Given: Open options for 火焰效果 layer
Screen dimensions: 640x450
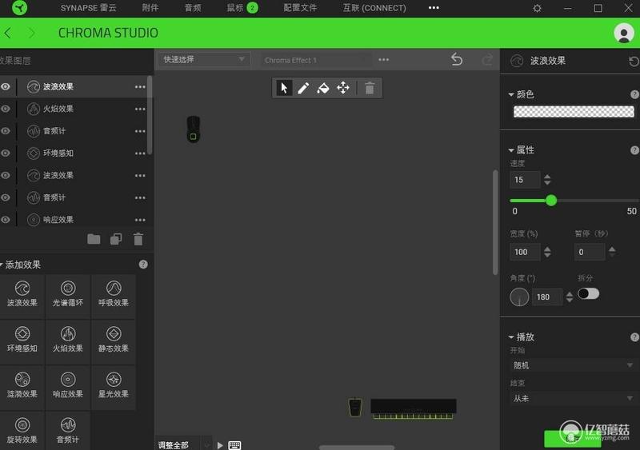Looking at the screenshot, I should (140, 109).
